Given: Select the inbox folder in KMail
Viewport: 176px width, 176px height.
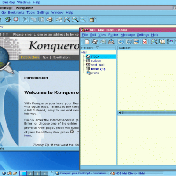Looking at the screenshot, I should [x=95, y=56].
